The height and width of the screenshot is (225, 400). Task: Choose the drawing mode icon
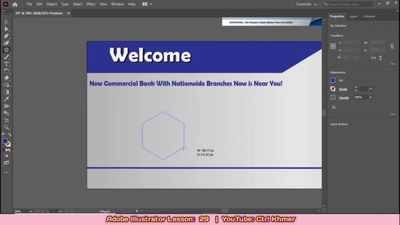pyautogui.click(x=6, y=156)
